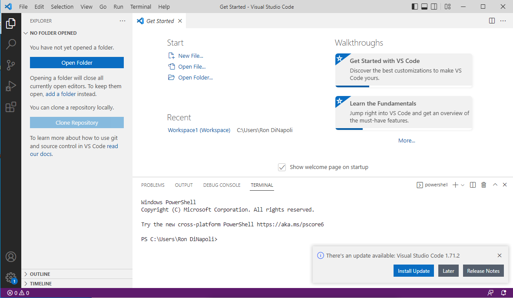This screenshot has height=298, width=513.
Task: Open the Terminal menu
Action: pos(141,7)
